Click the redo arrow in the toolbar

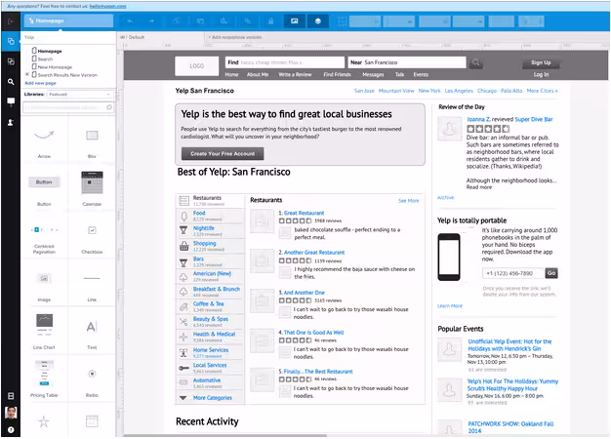point(151,21)
